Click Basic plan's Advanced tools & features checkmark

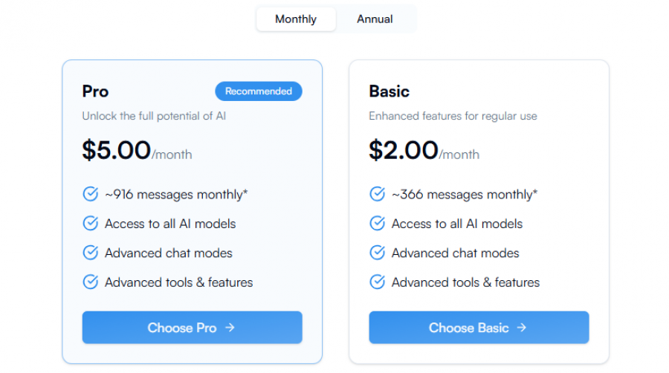click(377, 282)
